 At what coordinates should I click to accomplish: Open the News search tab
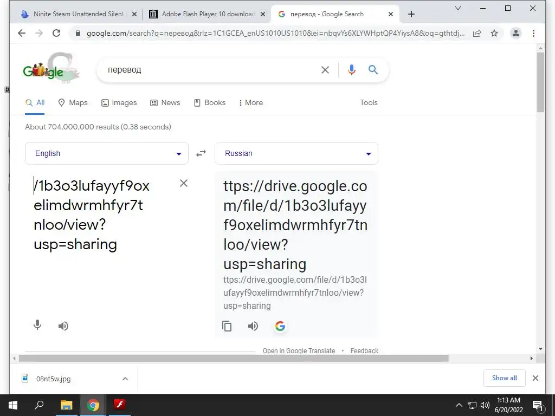pos(165,102)
